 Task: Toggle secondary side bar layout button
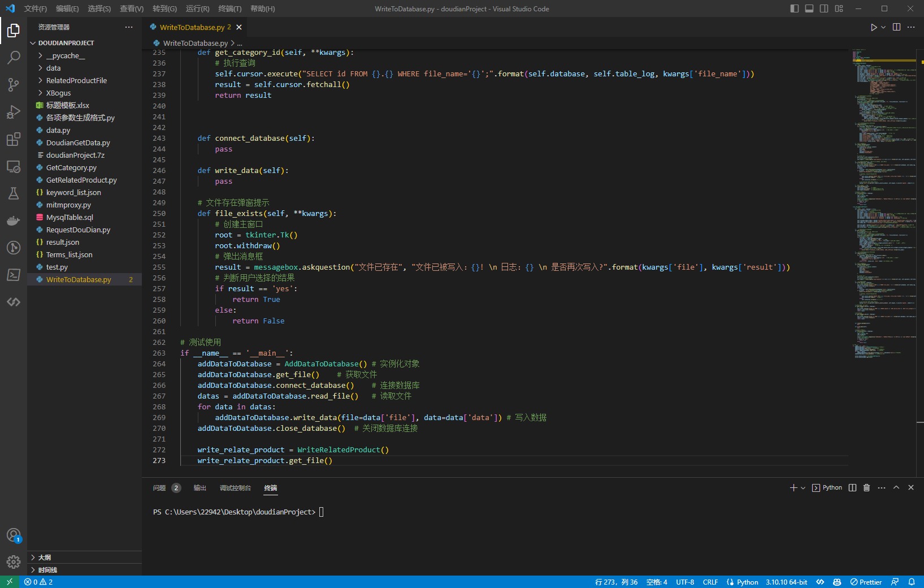coord(824,8)
